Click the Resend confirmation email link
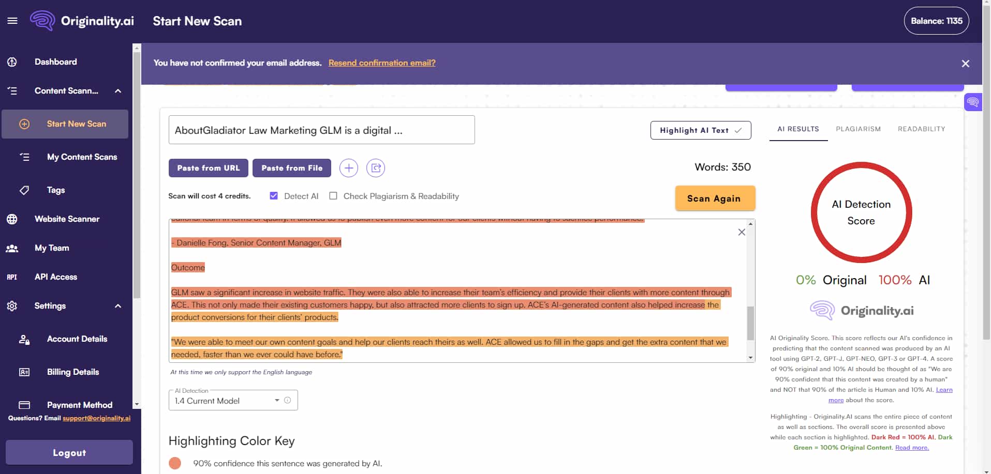991x474 pixels. pos(382,63)
